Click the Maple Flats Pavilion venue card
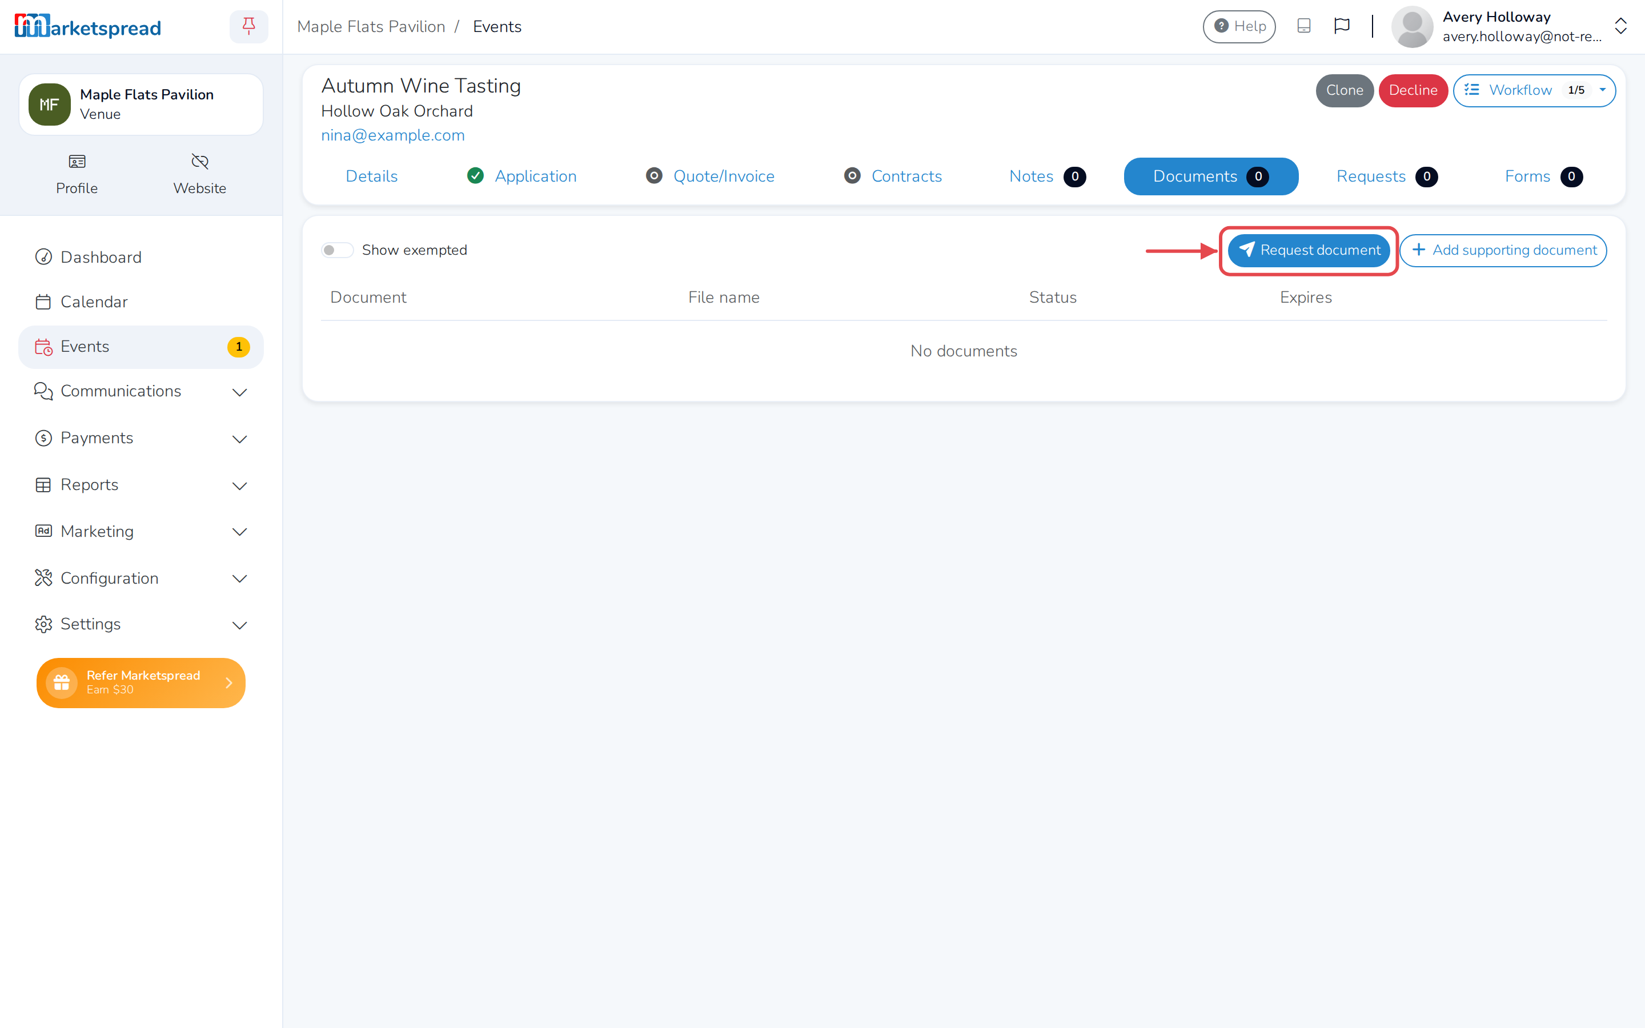 141,105
